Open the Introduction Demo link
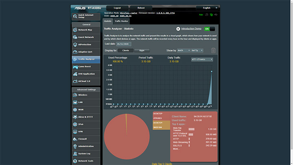The height and width of the screenshot is (165, 293). point(191,29)
